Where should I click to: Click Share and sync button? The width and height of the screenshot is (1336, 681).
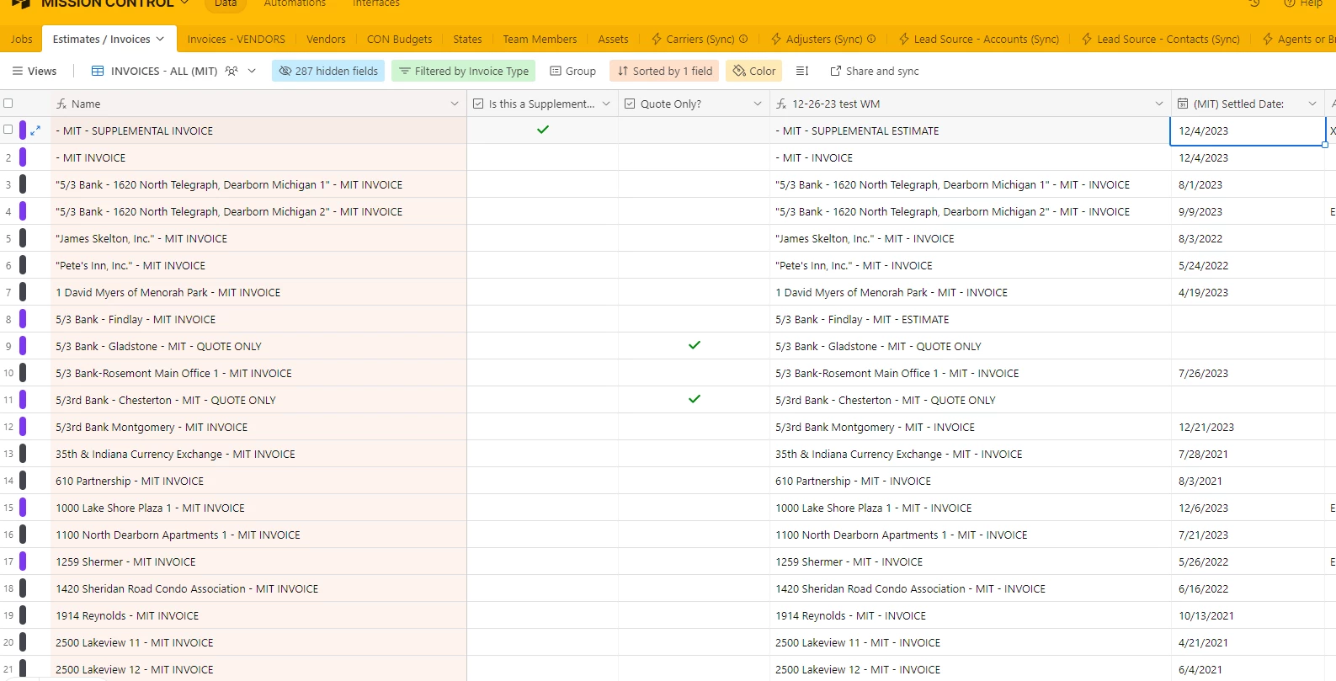[875, 72]
